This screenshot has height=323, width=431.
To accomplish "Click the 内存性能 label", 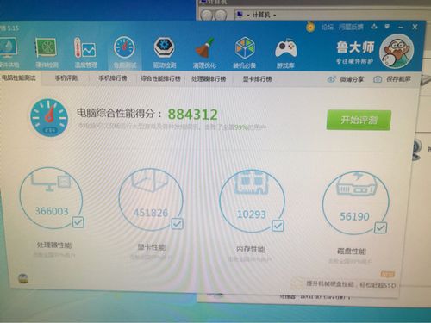I will pyautogui.click(x=251, y=249).
